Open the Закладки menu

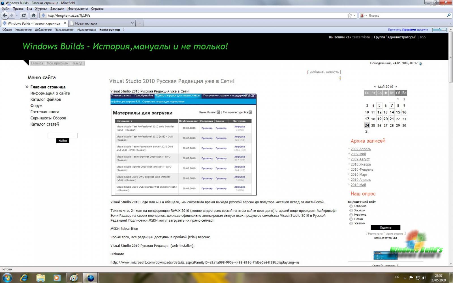(57, 9)
